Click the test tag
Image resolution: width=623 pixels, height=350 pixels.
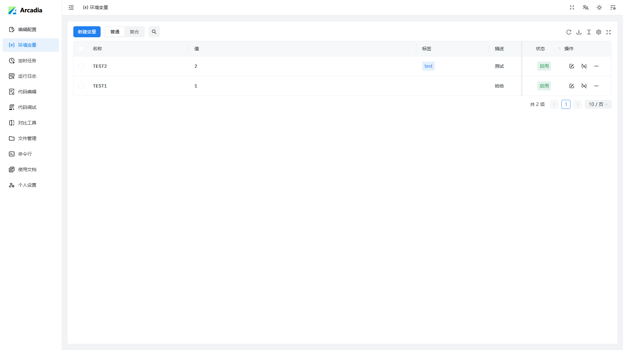click(428, 66)
